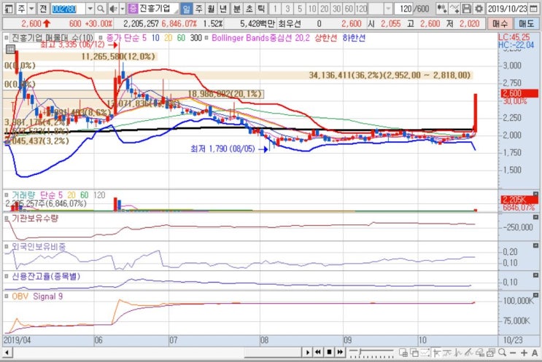The height and width of the screenshot is (362, 542).
Task: Click the save floppy disk icon
Action: tap(467, 8)
